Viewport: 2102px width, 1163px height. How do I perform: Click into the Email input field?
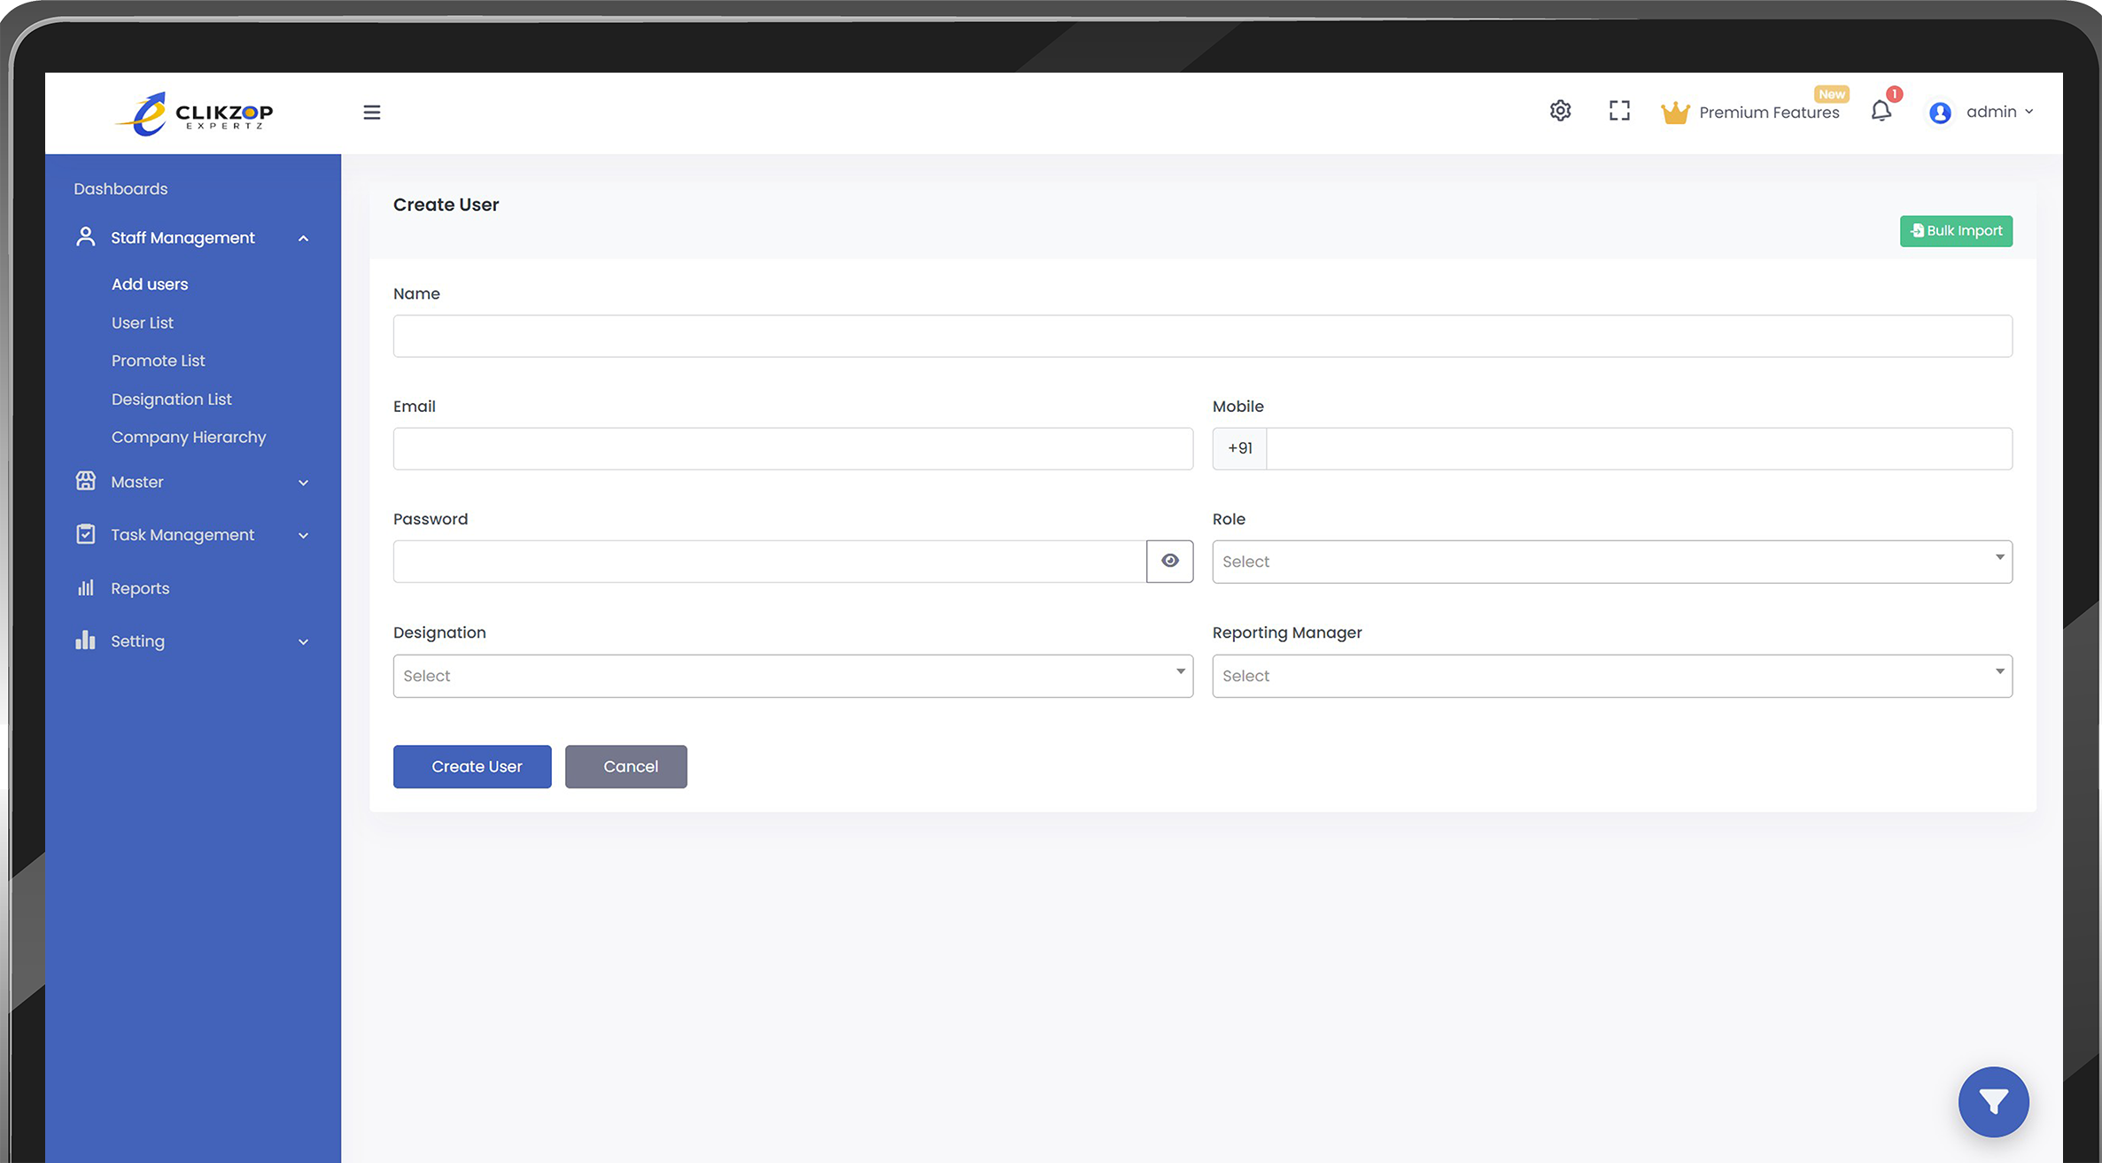pyautogui.click(x=792, y=448)
